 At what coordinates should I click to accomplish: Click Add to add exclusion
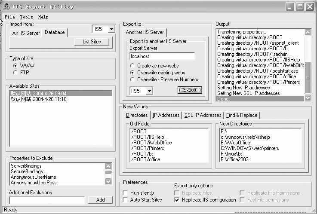pyautogui.click(x=100, y=200)
